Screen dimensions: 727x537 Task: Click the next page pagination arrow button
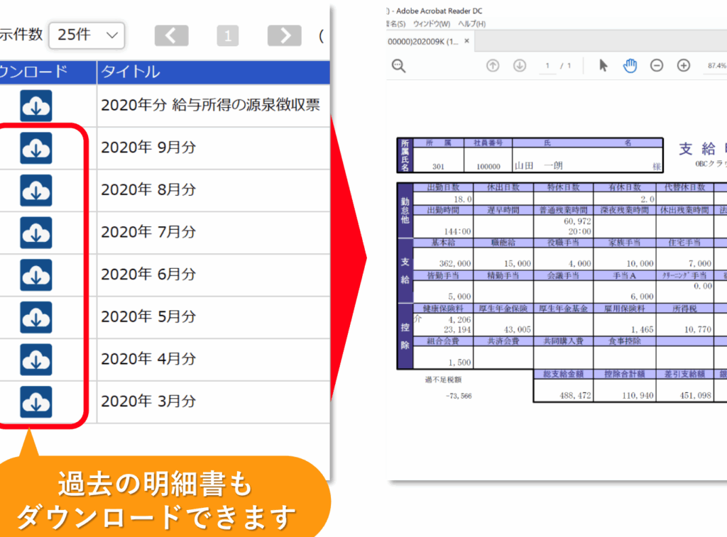coord(284,35)
